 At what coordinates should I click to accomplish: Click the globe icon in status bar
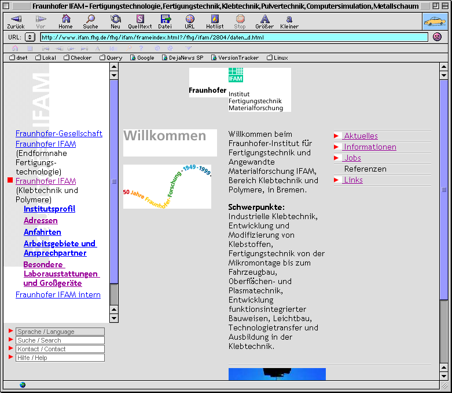23,385
